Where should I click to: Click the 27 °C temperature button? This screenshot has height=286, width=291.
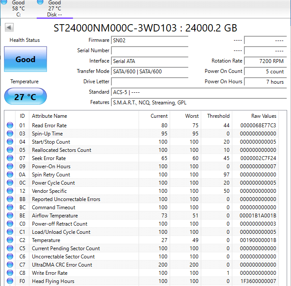click(x=25, y=97)
